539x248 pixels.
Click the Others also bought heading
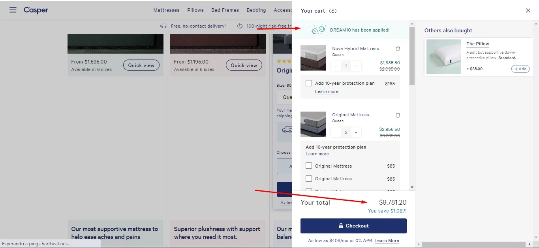click(448, 30)
